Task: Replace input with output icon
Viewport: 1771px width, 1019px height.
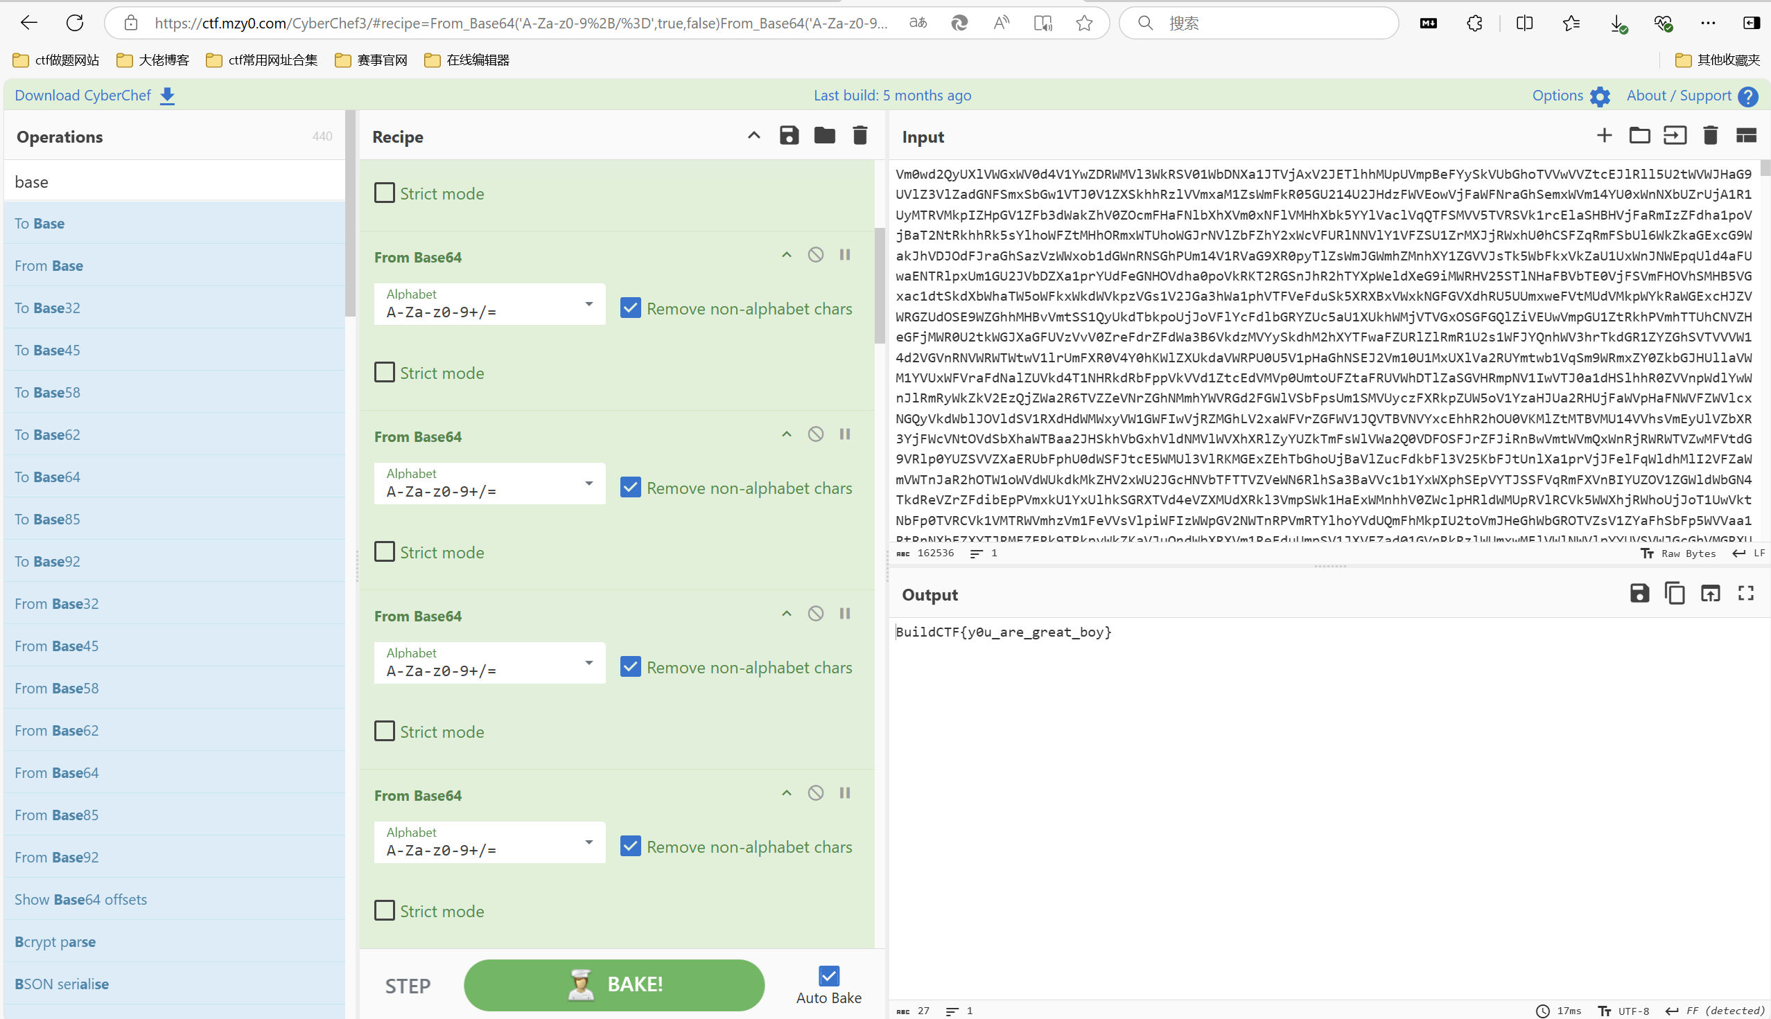Action: pyautogui.click(x=1710, y=594)
